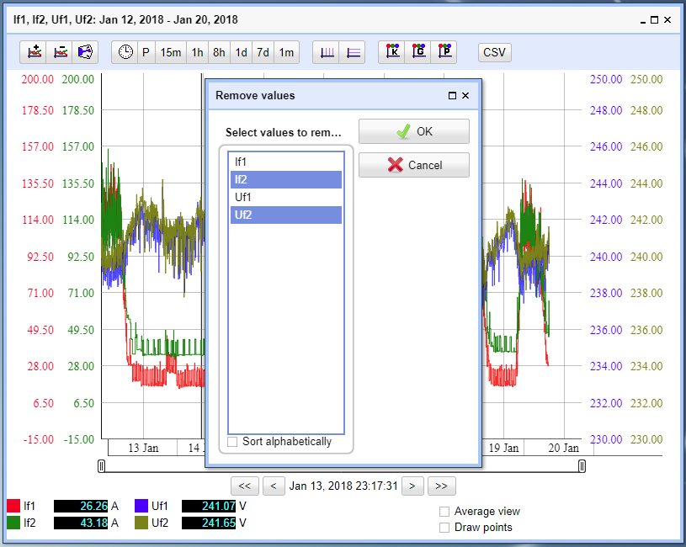Image resolution: width=686 pixels, height=547 pixels.
Task: Deselect Uf2 in the values list
Action: click(x=286, y=215)
